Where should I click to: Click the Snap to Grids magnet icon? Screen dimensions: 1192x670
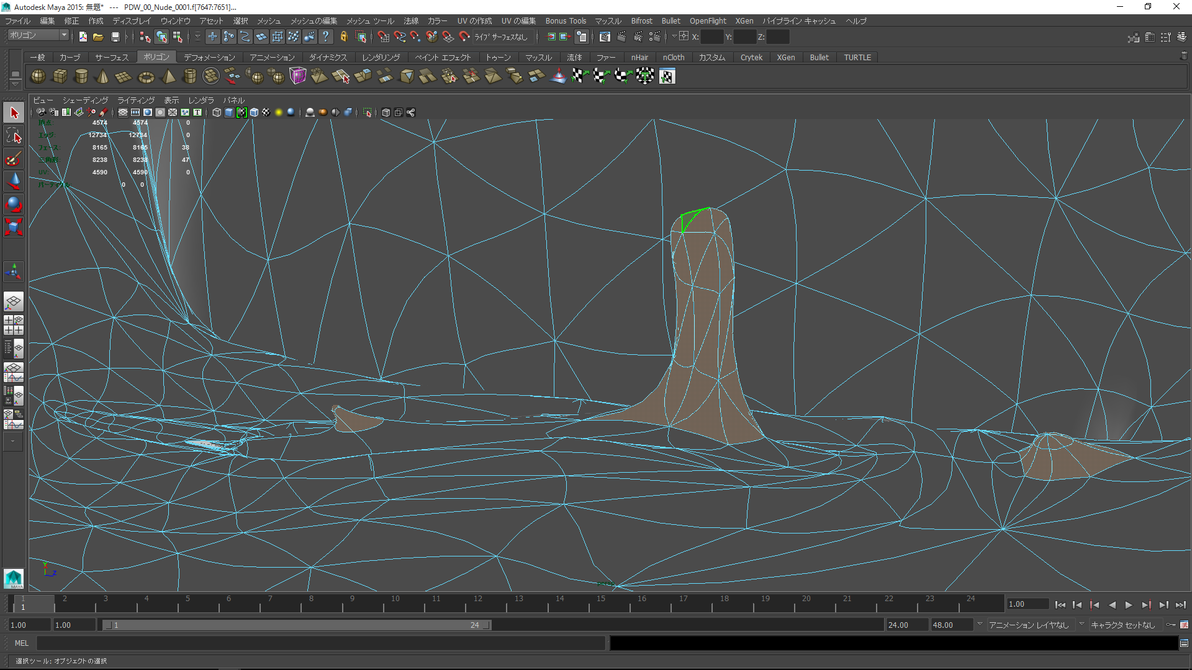[x=383, y=37]
